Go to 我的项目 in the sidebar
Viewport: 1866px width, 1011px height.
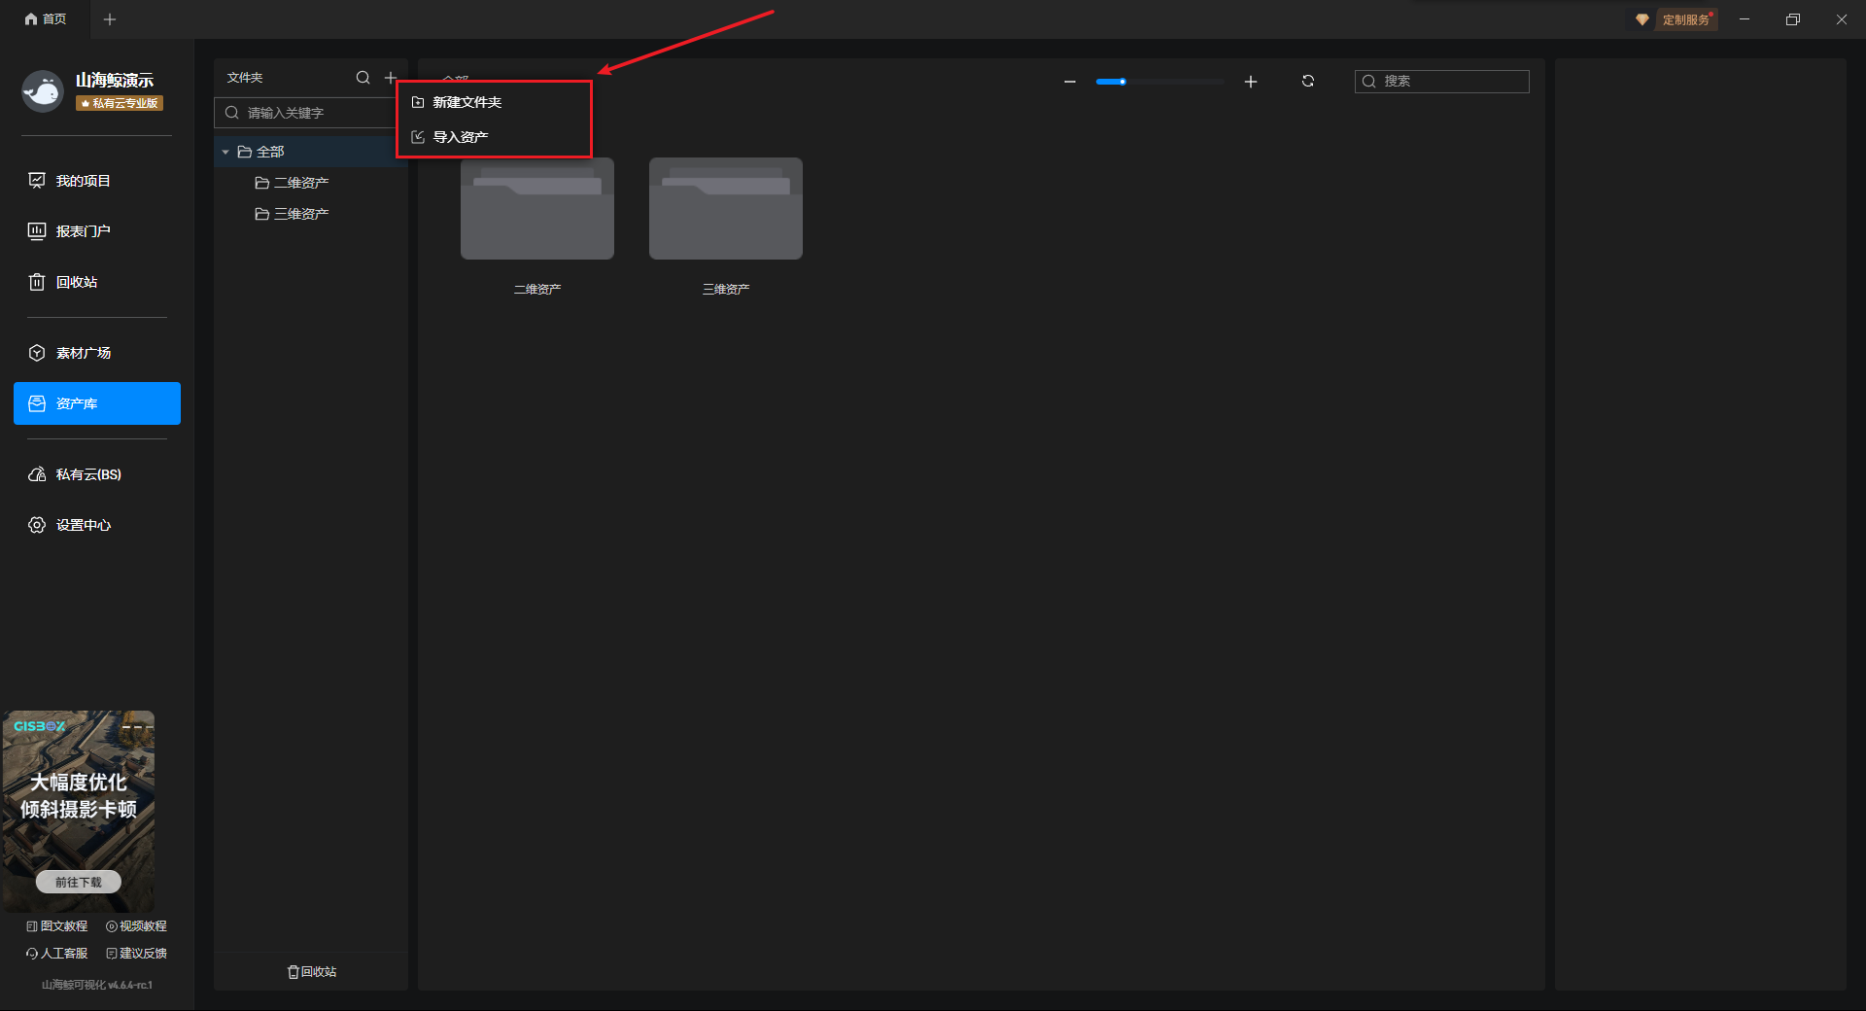(x=83, y=181)
